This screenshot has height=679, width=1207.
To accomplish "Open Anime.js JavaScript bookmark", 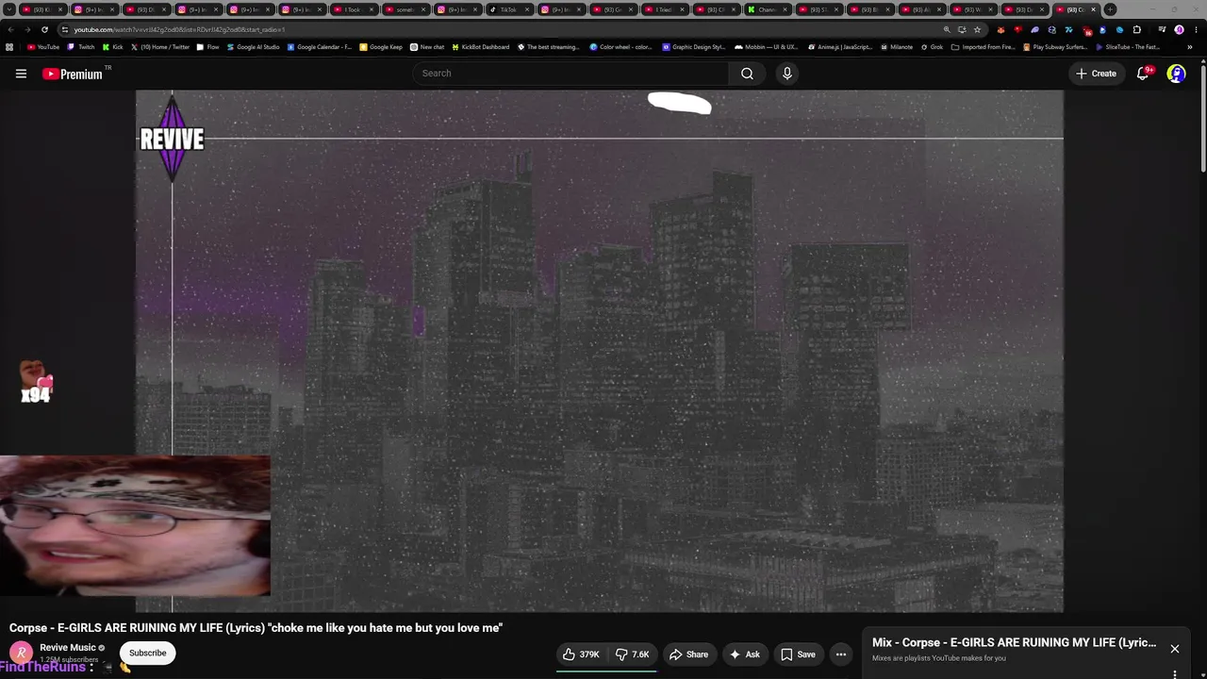I will point(839,47).
